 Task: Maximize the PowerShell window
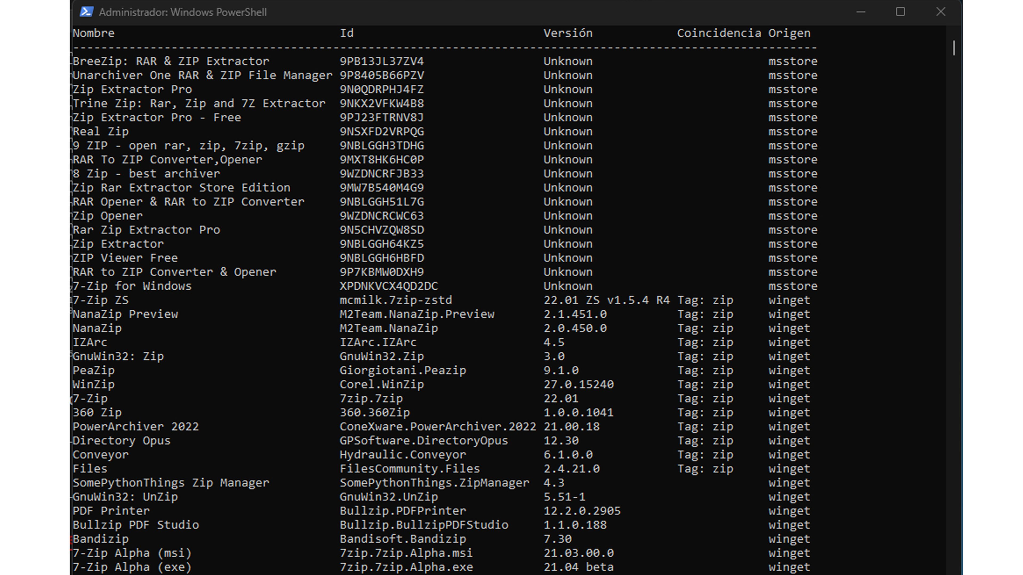pos(900,12)
